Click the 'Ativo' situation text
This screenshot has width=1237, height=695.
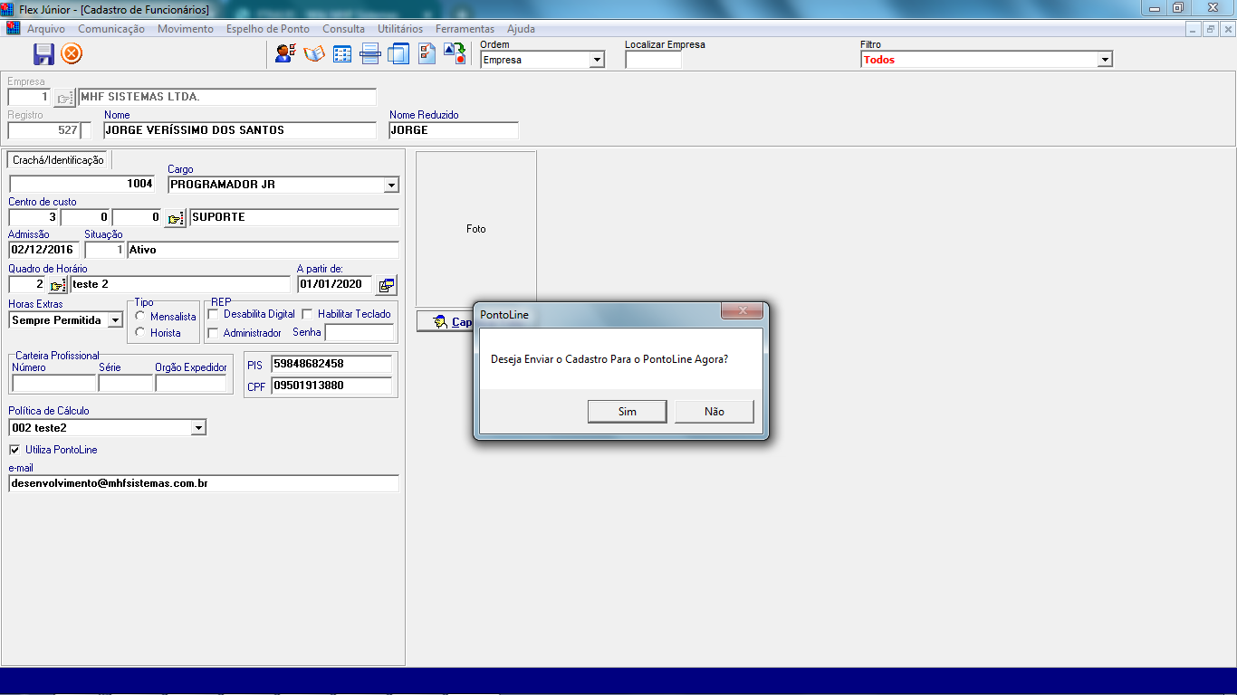pos(263,250)
